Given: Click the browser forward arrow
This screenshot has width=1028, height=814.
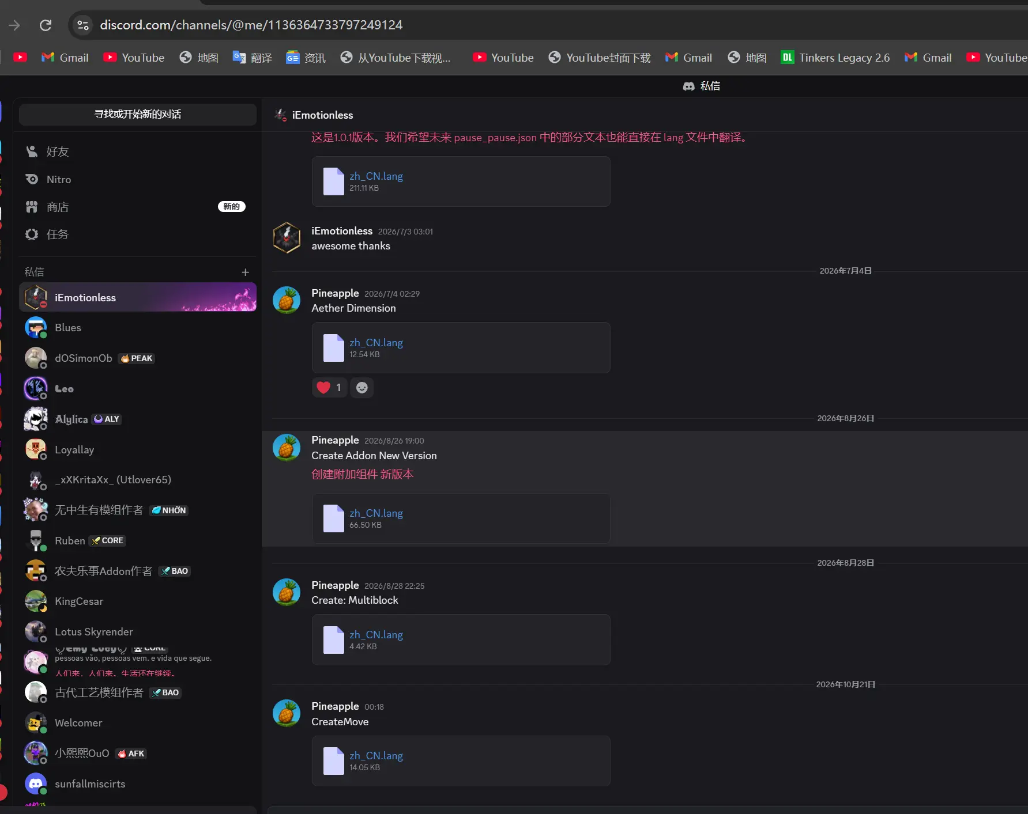Looking at the screenshot, I should [14, 25].
